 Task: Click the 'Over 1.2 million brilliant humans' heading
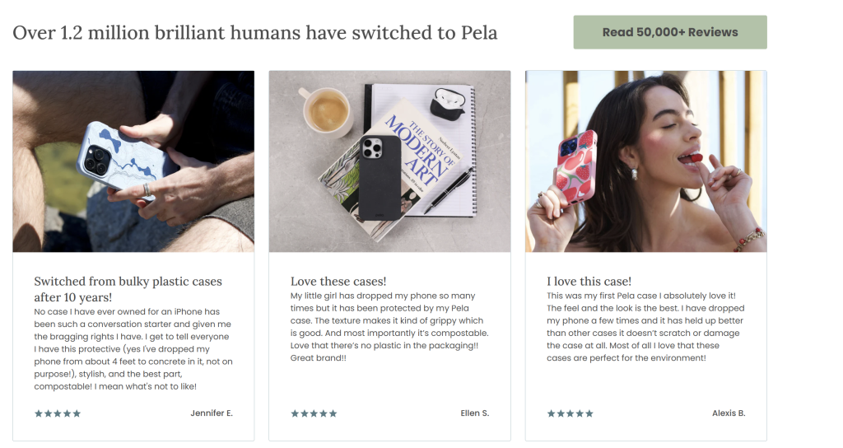coord(255,33)
